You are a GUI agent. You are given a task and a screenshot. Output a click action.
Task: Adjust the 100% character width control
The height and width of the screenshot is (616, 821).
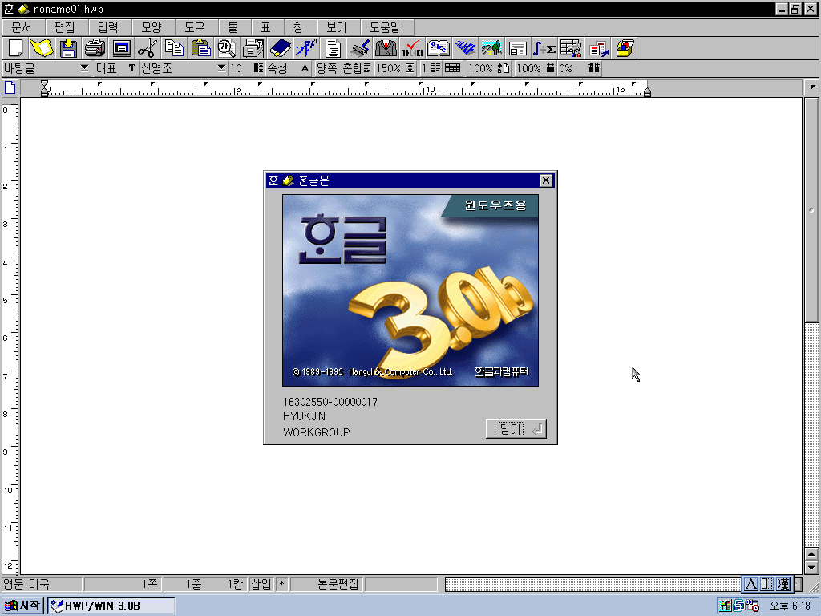pos(535,68)
